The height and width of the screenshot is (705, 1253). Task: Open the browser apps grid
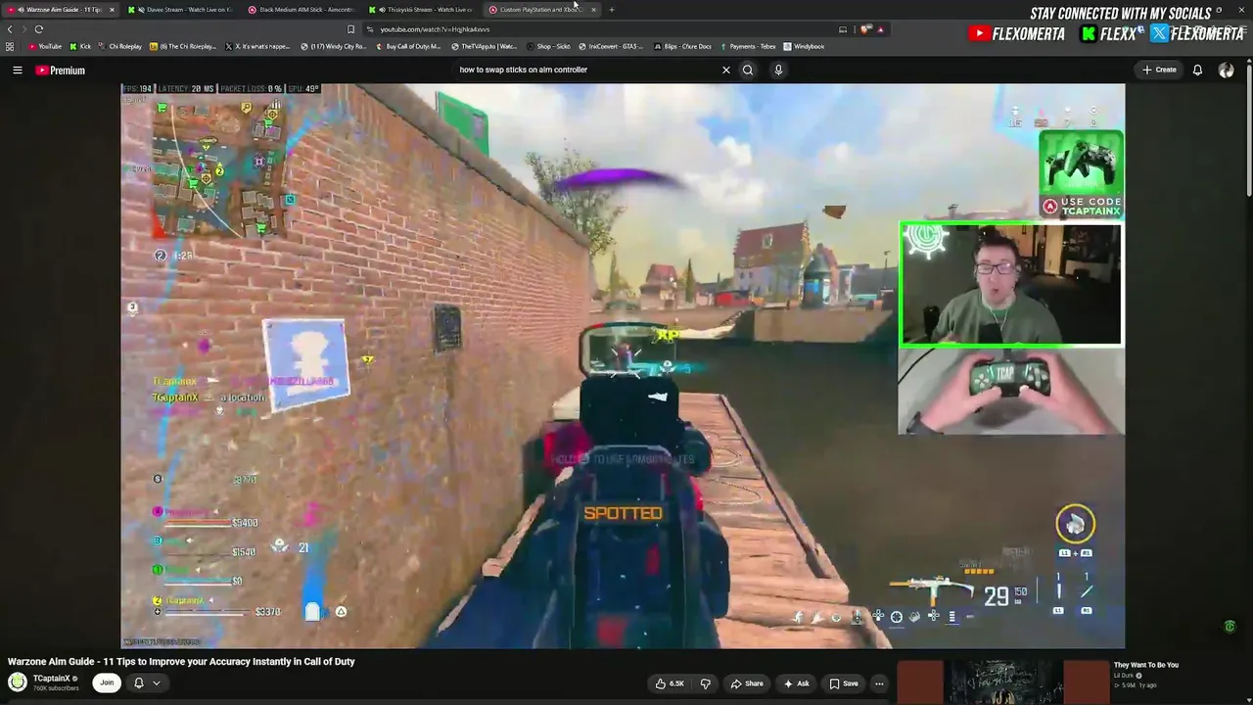point(10,46)
